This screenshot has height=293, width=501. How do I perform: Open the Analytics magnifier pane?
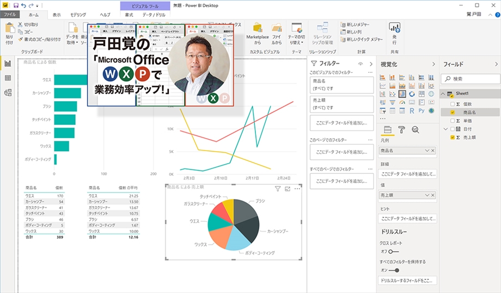tap(415, 129)
